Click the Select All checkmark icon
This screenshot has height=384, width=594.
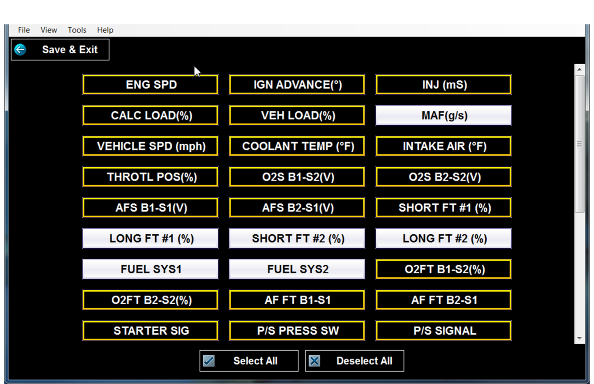pos(209,361)
